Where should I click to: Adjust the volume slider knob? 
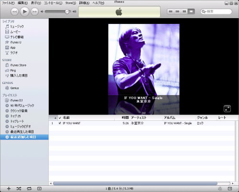[67, 11]
